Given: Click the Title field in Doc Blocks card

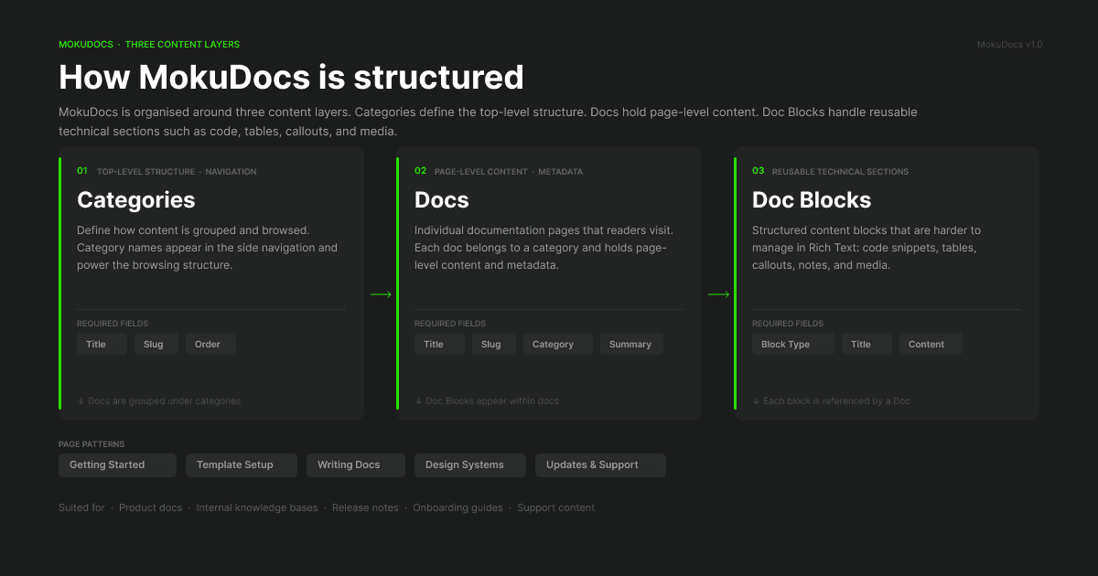Looking at the screenshot, I should pyautogui.click(x=867, y=345).
